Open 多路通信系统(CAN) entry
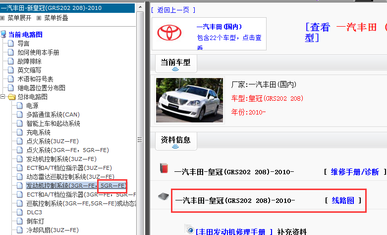 coord(53,115)
